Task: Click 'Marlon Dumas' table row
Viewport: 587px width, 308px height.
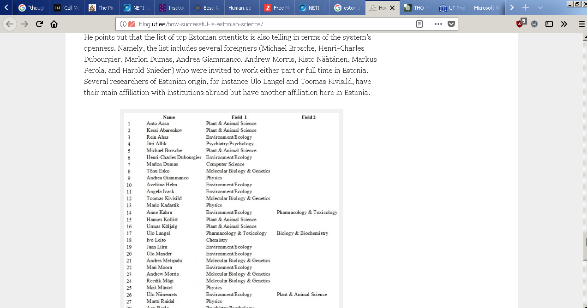Action: click(x=162, y=164)
